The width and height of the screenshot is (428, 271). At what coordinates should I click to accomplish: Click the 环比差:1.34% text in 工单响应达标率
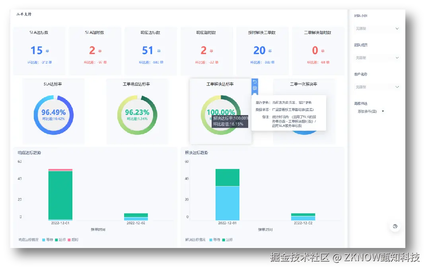coord(137,119)
